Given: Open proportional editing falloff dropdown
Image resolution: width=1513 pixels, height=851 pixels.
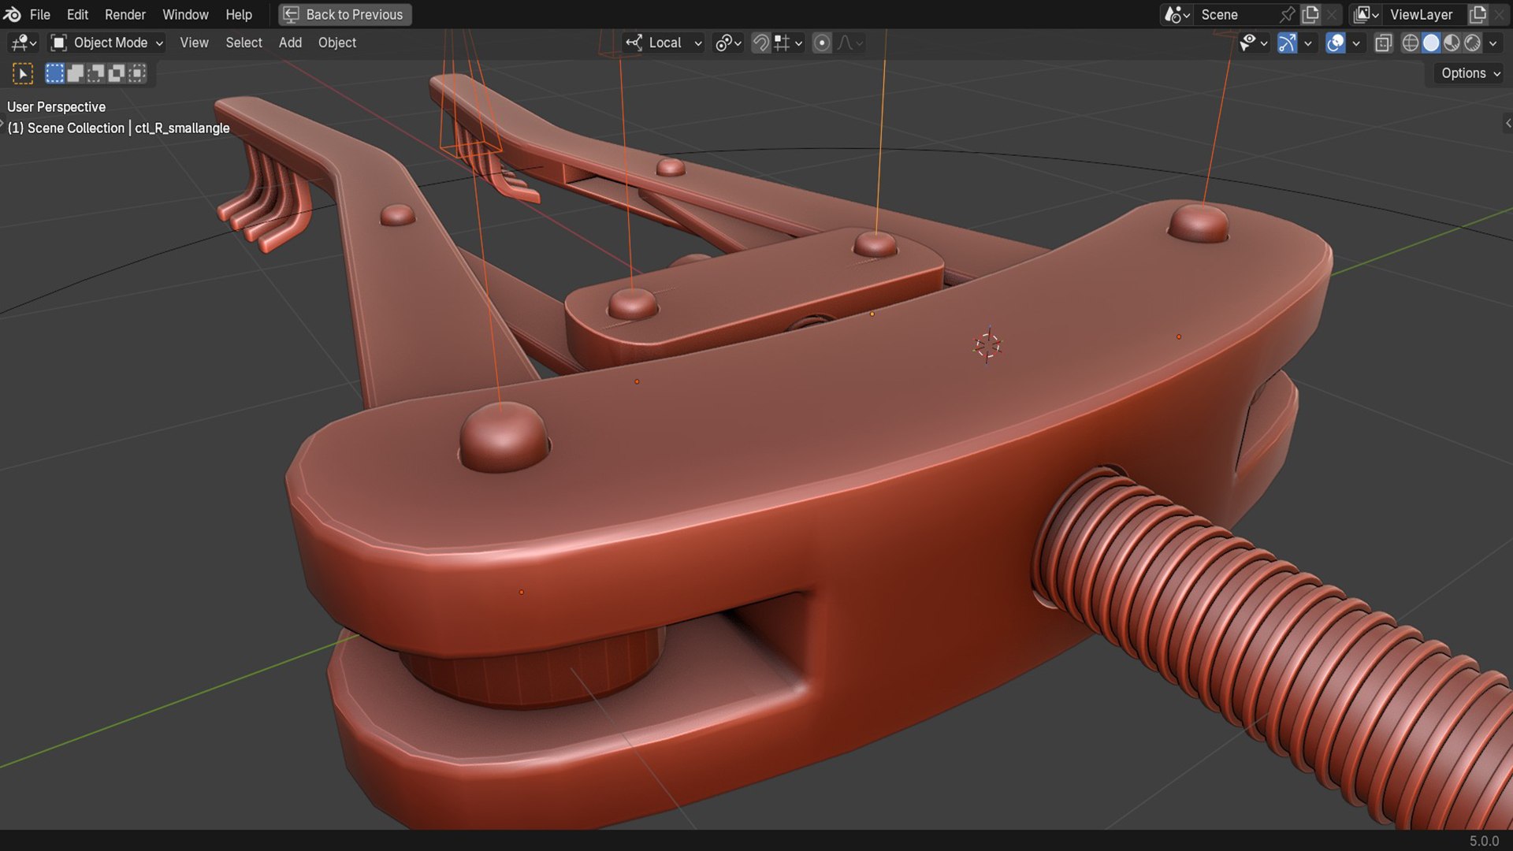Looking at the screenshot, I should 849,43.
